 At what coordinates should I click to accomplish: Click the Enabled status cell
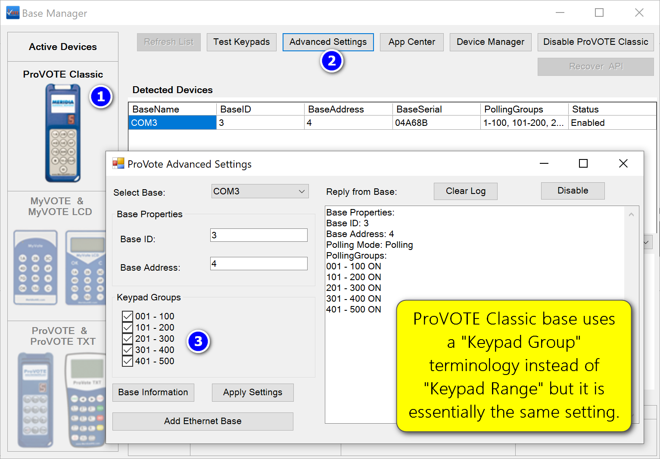point(612,123)
